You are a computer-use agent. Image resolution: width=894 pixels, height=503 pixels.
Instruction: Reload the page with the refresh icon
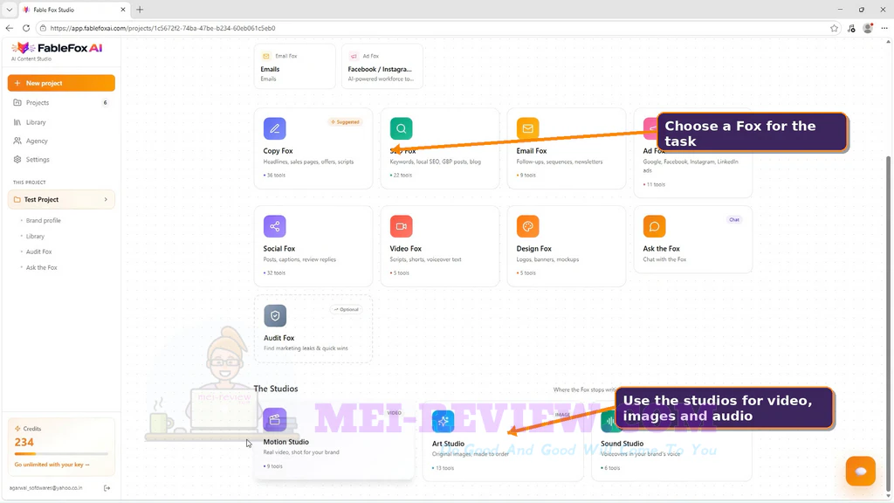25,28
